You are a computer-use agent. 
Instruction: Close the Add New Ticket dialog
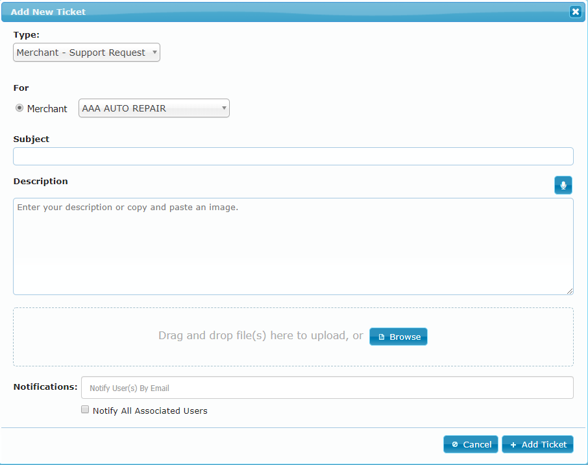click(575, 12)
